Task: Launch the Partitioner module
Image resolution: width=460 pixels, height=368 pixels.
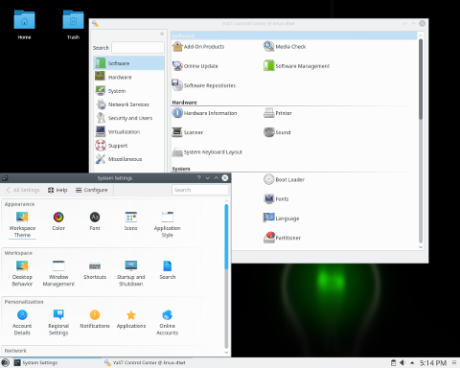Action: 282,238
